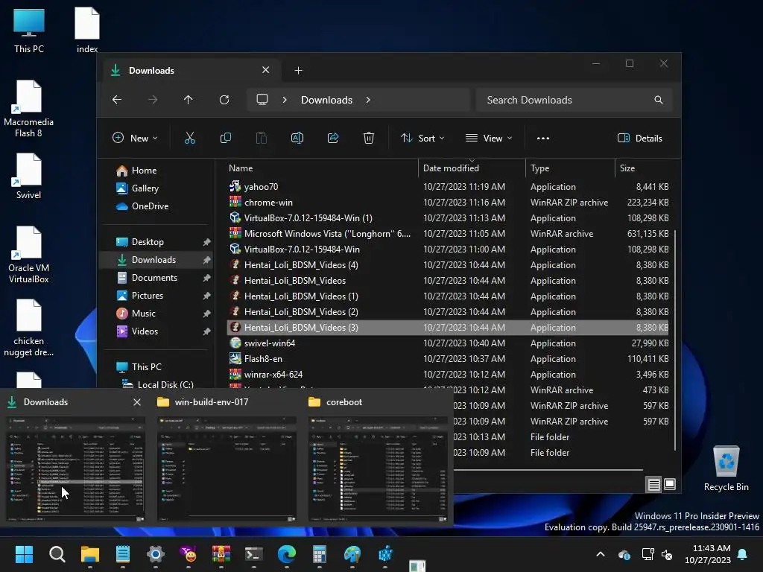This screenshot has height=572, width=763.
Task: Open Local Disk (C:) in sidebar
Action: coord(159,384)
